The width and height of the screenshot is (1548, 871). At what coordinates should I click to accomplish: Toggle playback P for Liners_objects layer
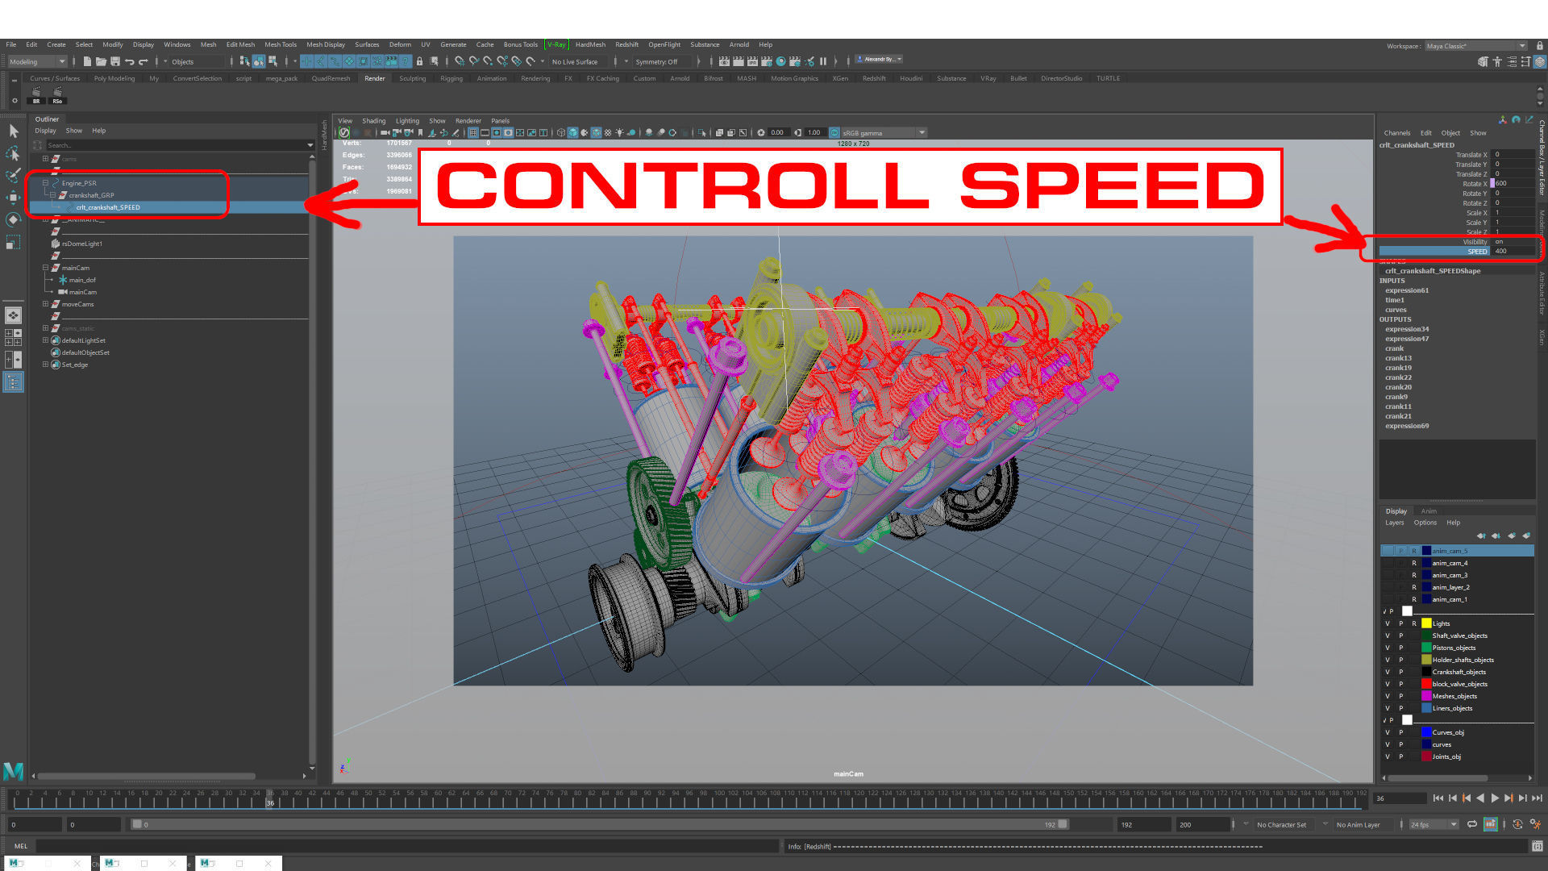click(1401, 708)
